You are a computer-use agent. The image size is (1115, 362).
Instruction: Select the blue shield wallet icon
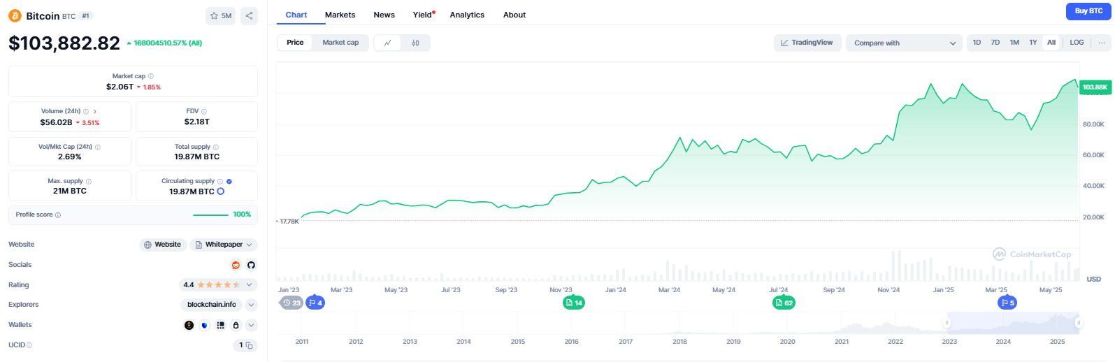point(205,325)
